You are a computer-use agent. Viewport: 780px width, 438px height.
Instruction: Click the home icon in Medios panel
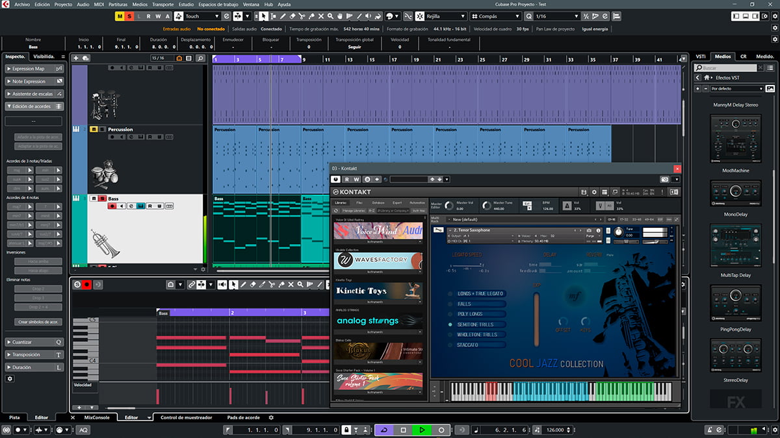[x=708, y=78]
